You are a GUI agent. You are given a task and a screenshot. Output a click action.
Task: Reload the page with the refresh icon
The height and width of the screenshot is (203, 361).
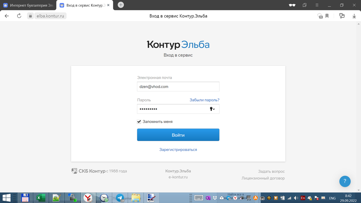(19, 16)
